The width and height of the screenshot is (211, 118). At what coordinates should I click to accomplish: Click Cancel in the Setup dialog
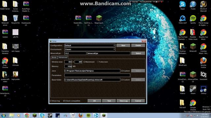[138, 101]
